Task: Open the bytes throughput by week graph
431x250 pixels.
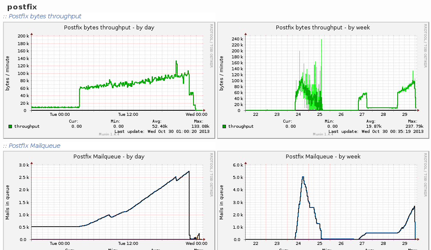Action: 323,77
